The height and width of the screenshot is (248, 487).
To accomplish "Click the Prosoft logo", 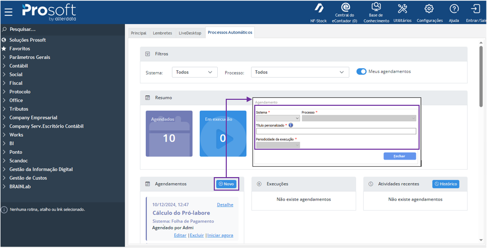I will [x=49, y=12].
